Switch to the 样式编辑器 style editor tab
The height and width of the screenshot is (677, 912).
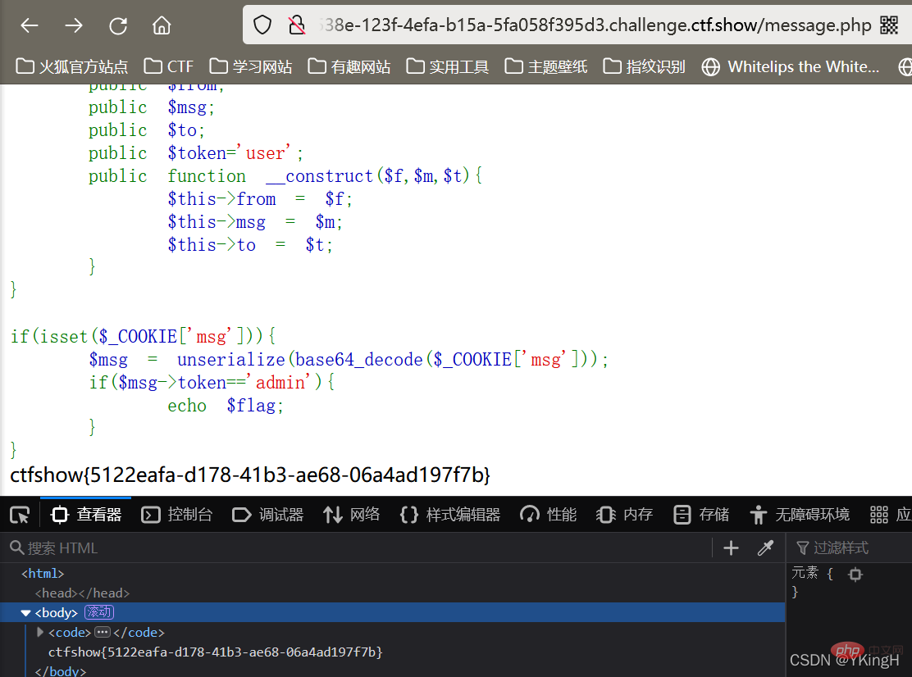point(450,515)
